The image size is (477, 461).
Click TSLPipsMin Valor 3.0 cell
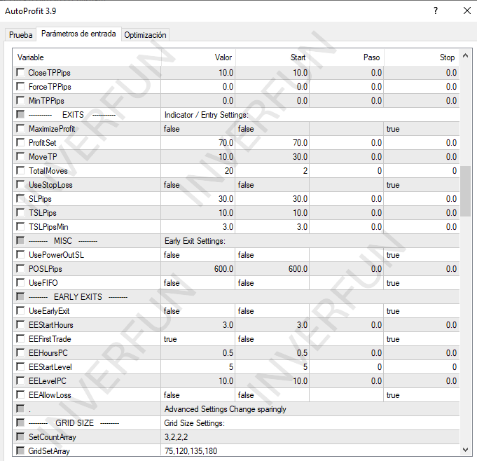tap(198, 227)
